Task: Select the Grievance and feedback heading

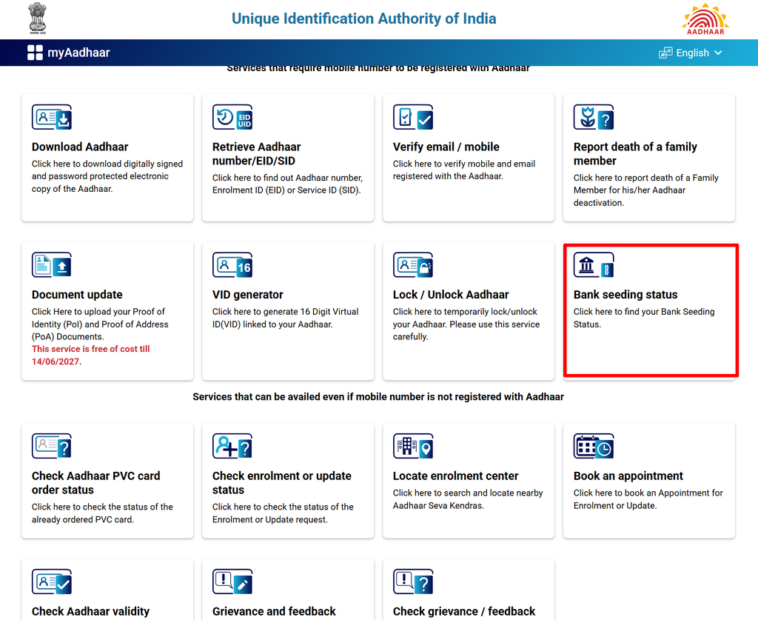Action: (274, 611)
